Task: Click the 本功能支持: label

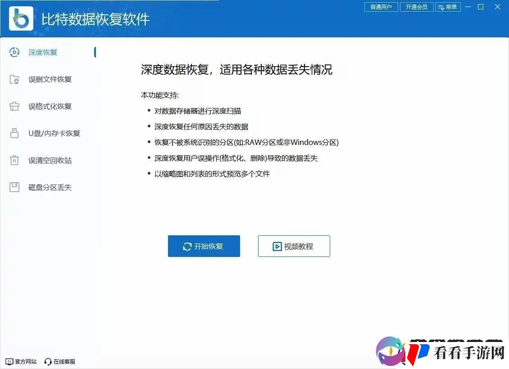Action: (160, 95)
